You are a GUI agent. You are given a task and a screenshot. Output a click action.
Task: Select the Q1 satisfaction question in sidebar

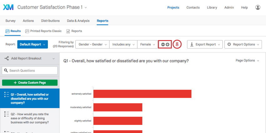click(x=30, y=98)
